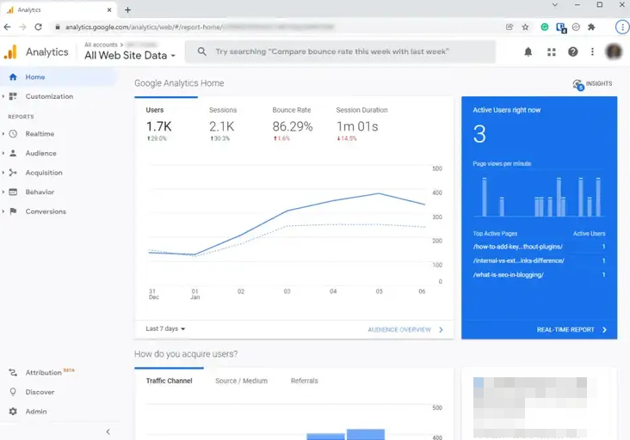Open the browser extensions puzzle icon
This screenshot has height=440, width=630.
coord(591,27)
